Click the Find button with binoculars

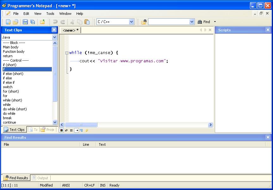(204, 22)
